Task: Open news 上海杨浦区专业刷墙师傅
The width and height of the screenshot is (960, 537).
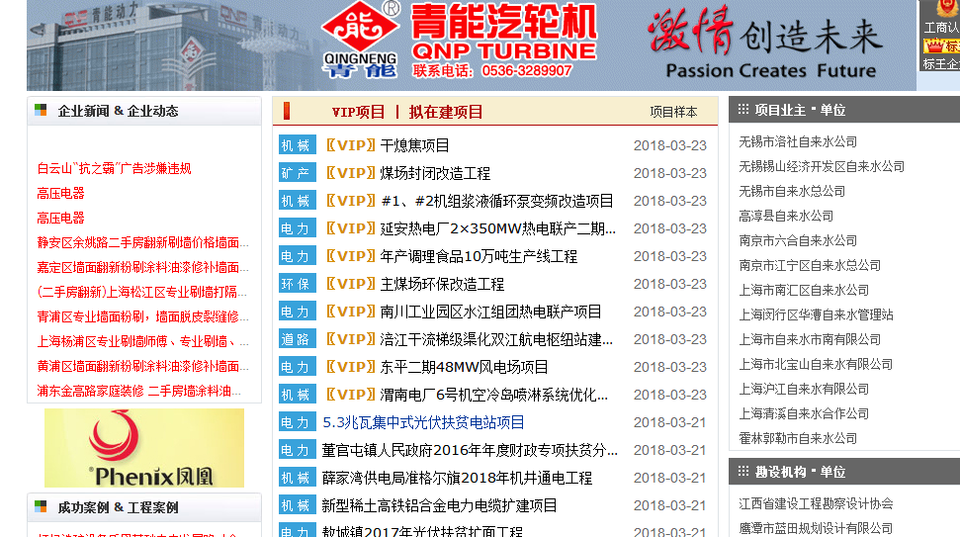Action: click(142, 341)
